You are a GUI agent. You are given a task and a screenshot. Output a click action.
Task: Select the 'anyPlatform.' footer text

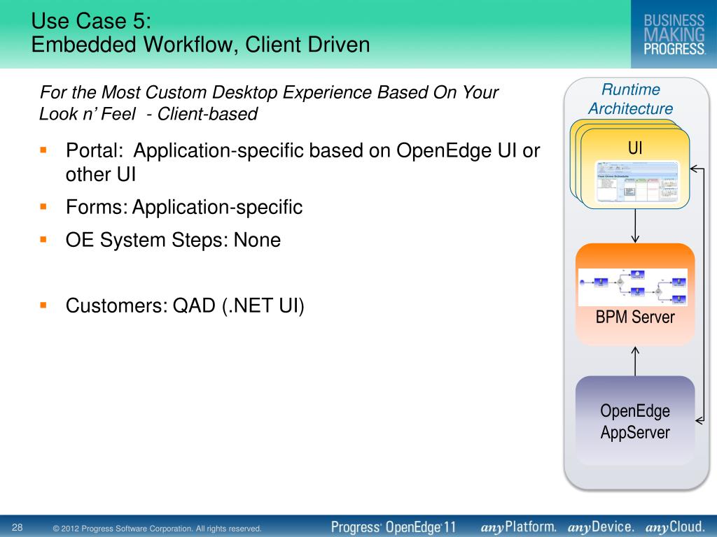pyautogui.click(x=518, y=527)
